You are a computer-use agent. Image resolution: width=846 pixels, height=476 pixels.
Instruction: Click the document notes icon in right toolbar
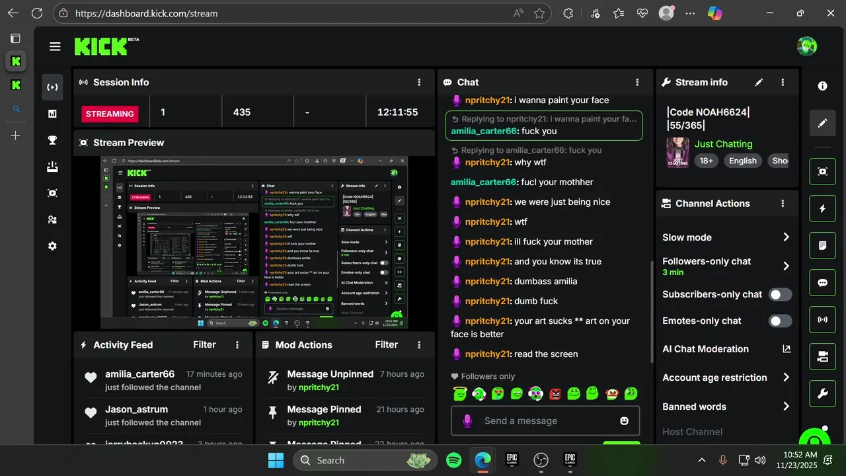[822, 245]
